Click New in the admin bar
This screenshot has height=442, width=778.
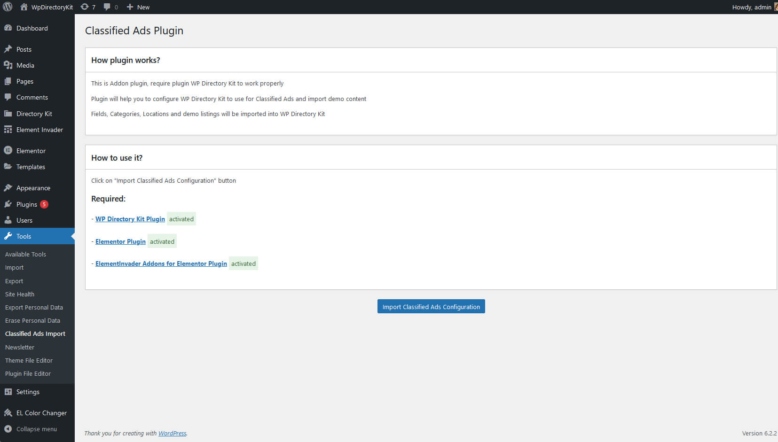point(143,7)
